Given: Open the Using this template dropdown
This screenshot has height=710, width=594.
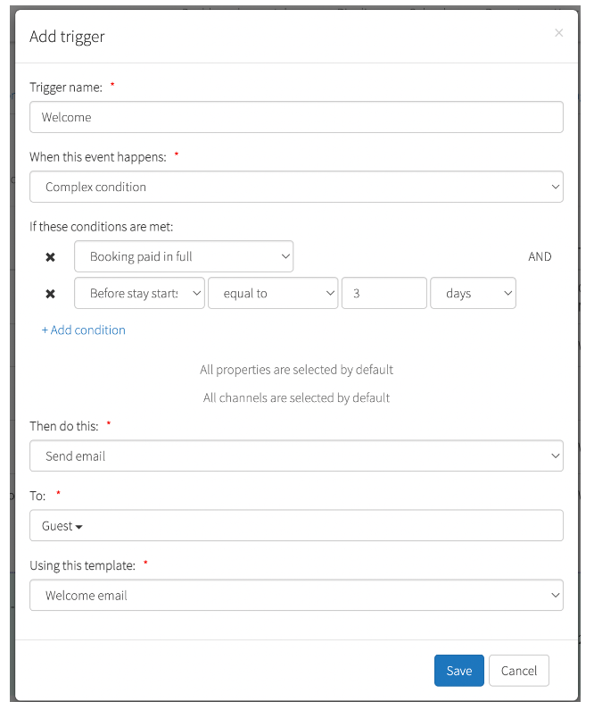Looking at the screenshot, I should click(296, 595).
